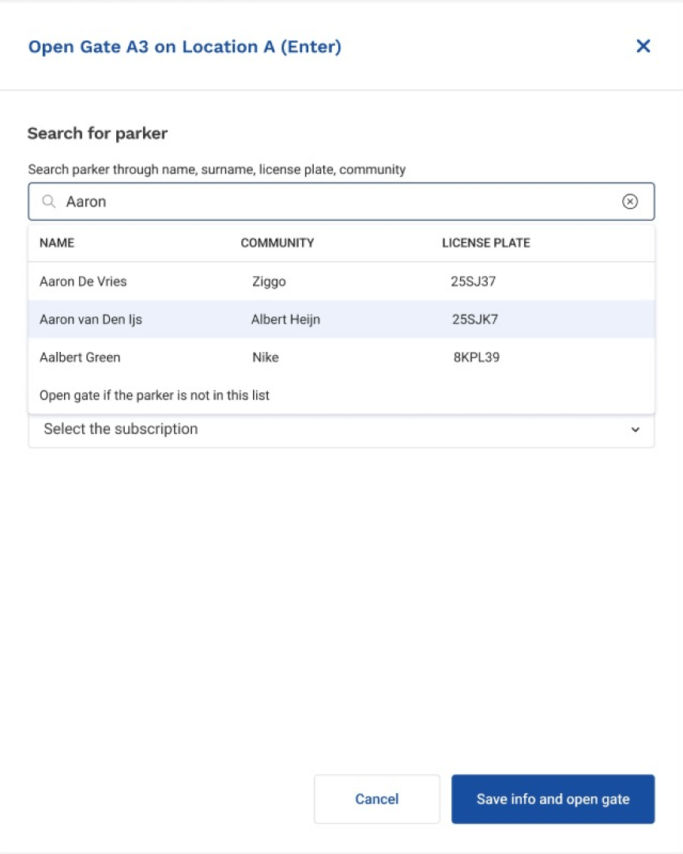Click Save info and open gate
683x854 pixels.
pyautogui.click(x=553, y=799)
